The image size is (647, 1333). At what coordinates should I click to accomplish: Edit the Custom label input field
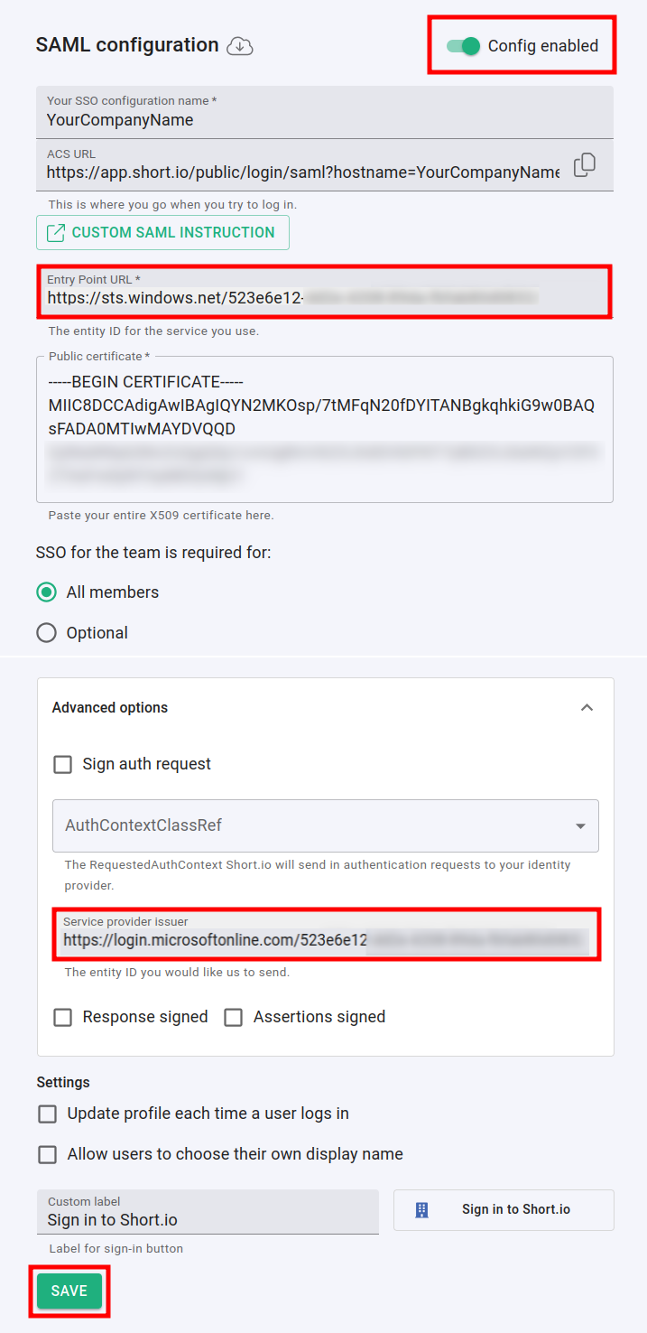pyautogui.click(x=208, y=1219)
